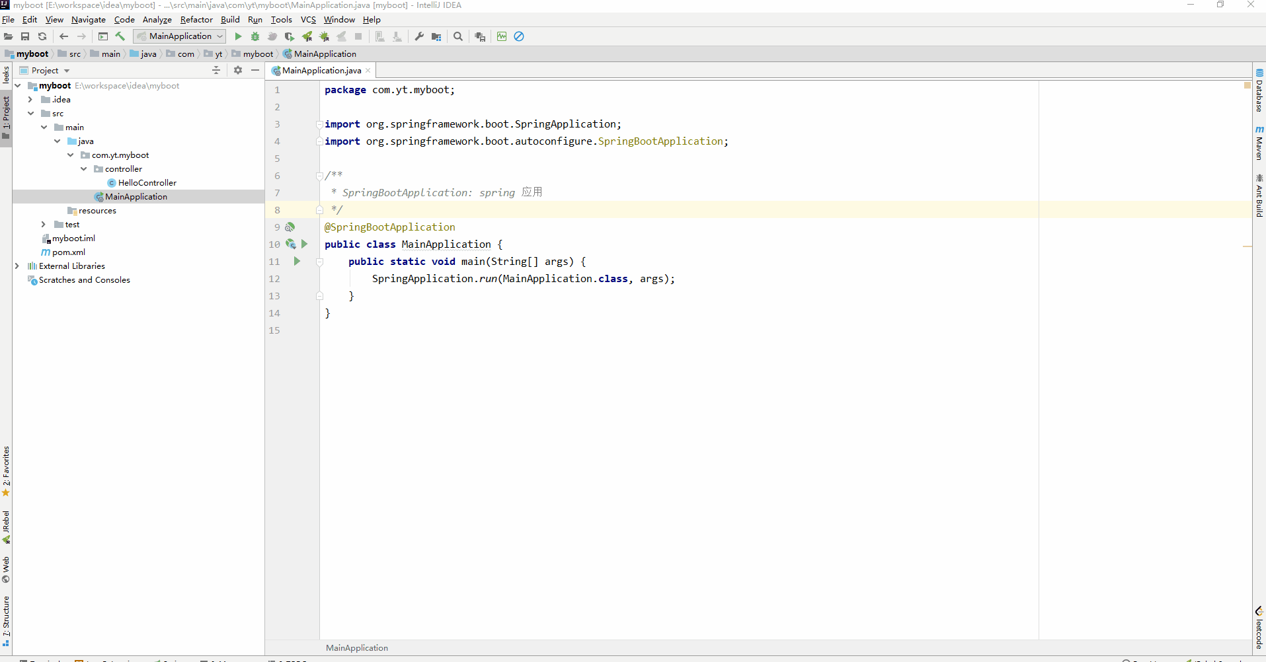Click the Save All floppy disk icon
The height and width of the screenshot is (662, 1266).
[x=25, y=36]
